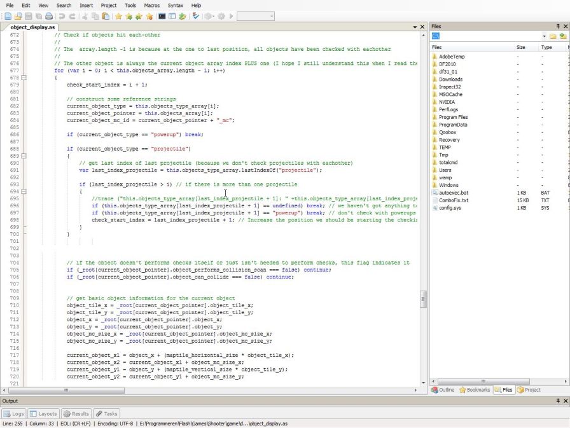Screen dimensions: 570x428
Task: Select ComboFix.txt in the file list
Action: (453, 200)
